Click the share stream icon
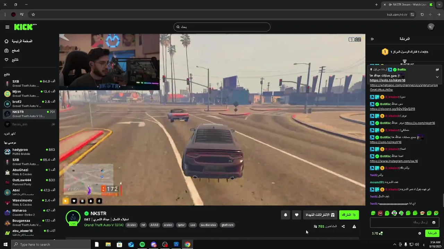The height and width of the screenshot is (249, 444). click(x=343, y=227)
